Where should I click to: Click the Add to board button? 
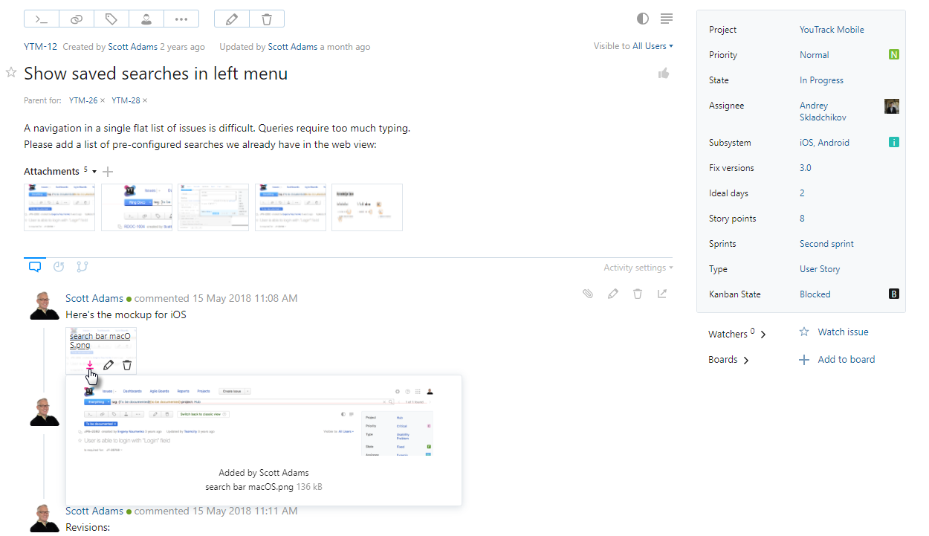click(x=845, y=359)
